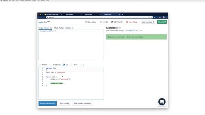This screenshot has height=115, width=205.
Task: Click the browser back arrow
Action: pos(39,17)
